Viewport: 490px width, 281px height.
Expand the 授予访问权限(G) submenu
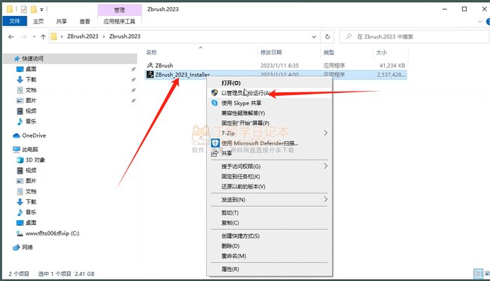coord(269,166)
